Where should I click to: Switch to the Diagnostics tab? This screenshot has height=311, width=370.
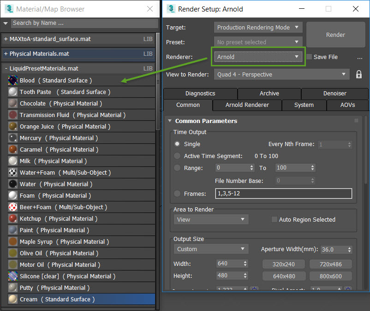pos(200,94)
